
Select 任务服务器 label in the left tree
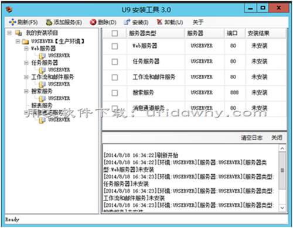(x=45, y=63)
